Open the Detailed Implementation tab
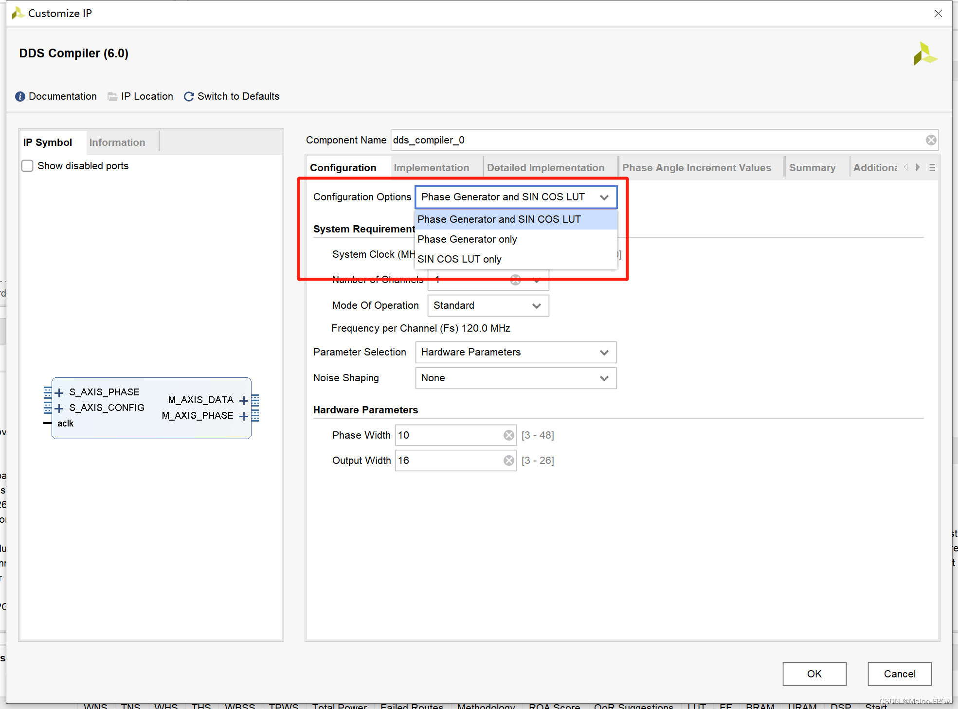 pyautogui.click(x=546, y=168)
